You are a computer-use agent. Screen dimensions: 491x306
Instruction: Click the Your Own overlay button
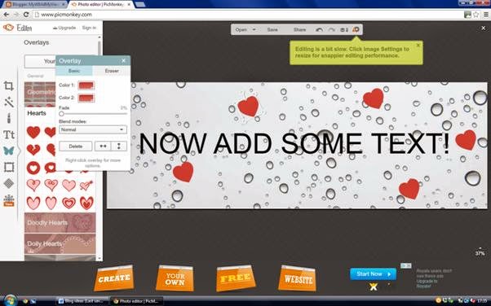pyautogui.click(x=40, y=61)
